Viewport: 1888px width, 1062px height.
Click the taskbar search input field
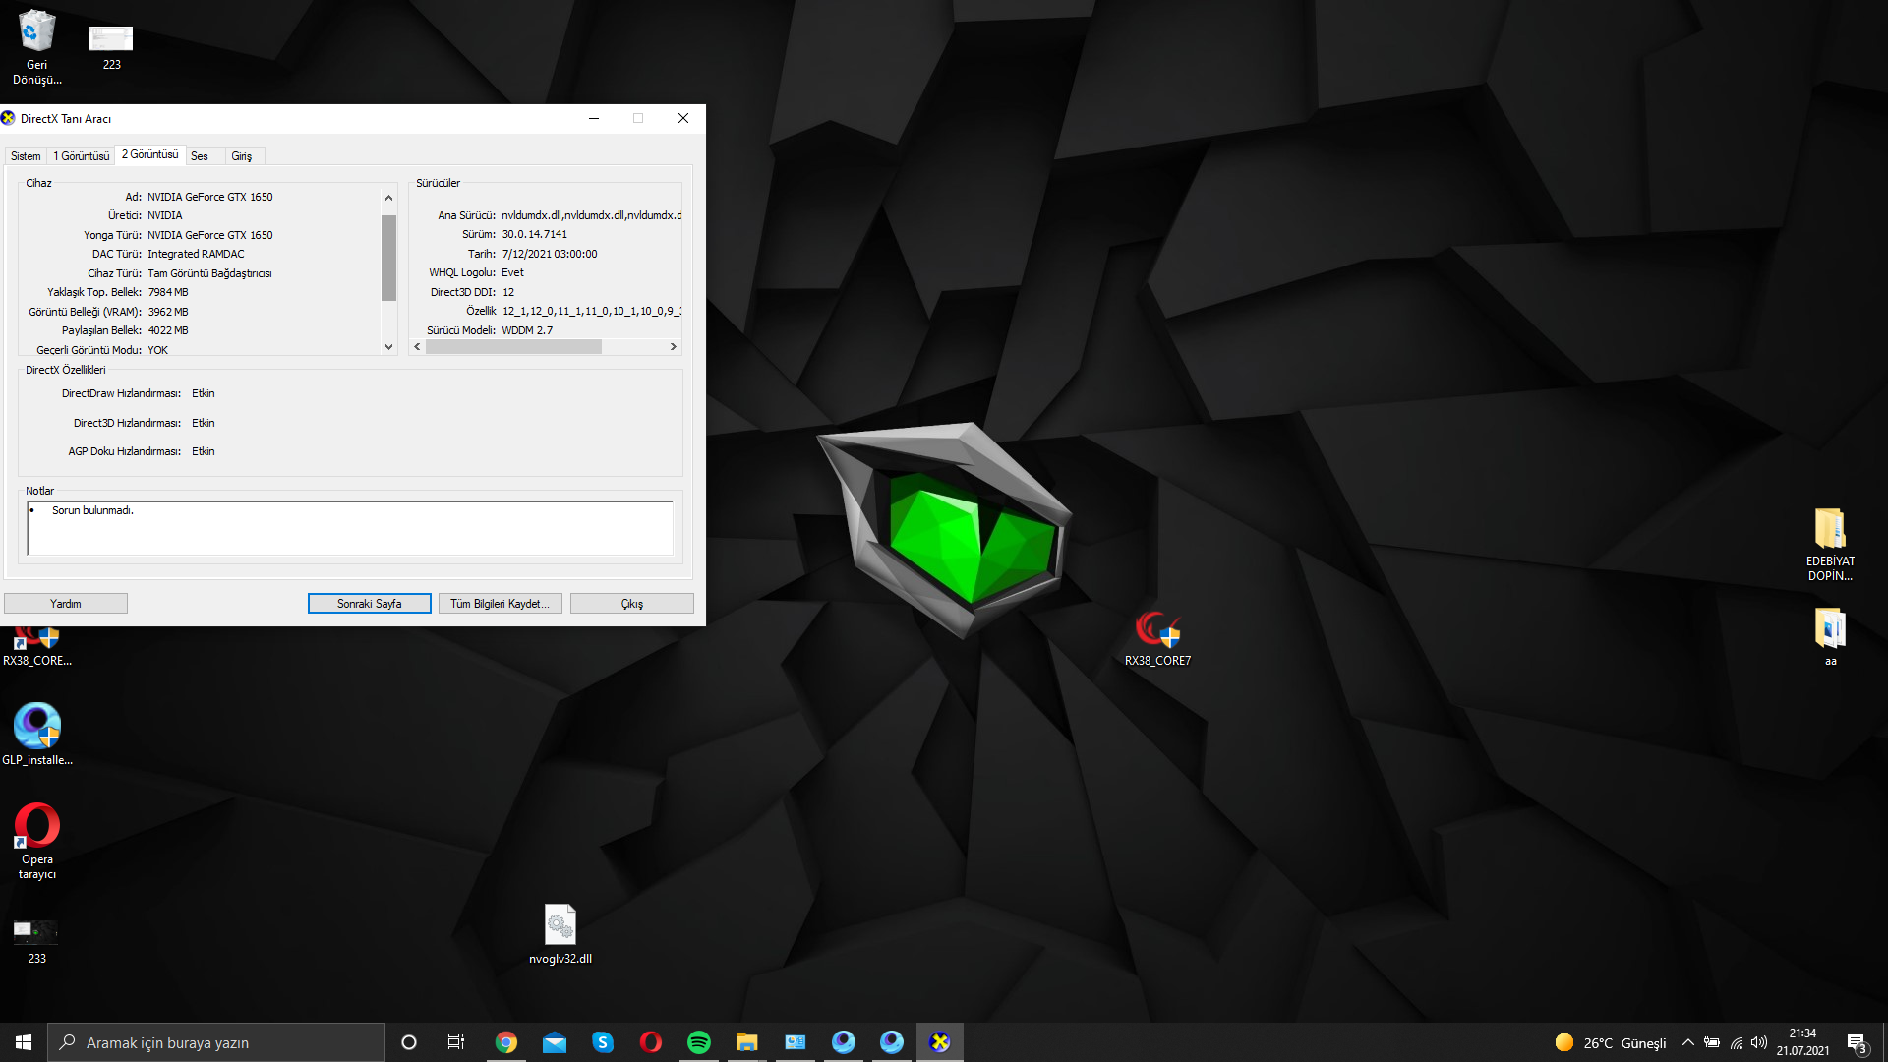[216, 1042]
